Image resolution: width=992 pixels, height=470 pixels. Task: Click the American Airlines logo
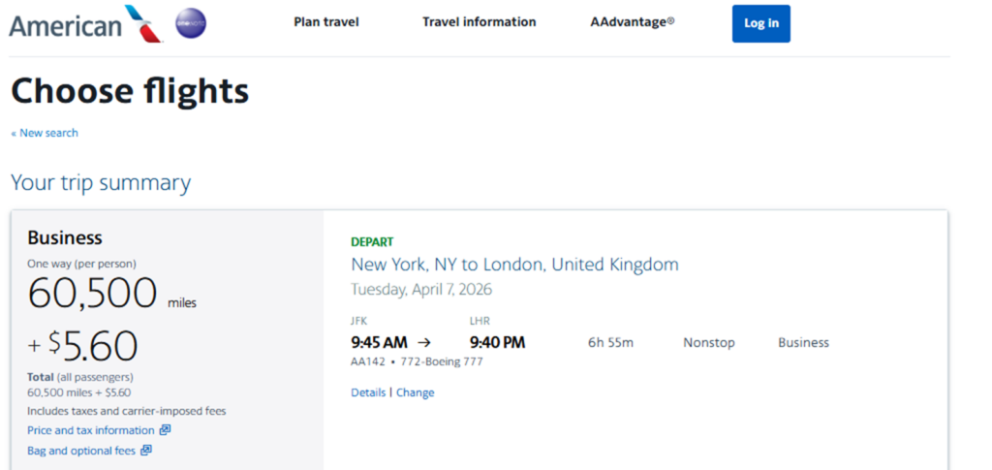pos(86,23)
